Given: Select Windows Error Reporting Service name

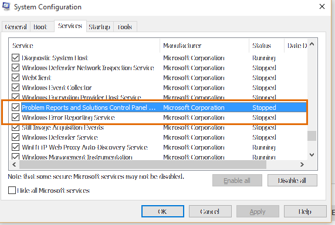Looking at the screenshot, I should [x=69, y=117].
